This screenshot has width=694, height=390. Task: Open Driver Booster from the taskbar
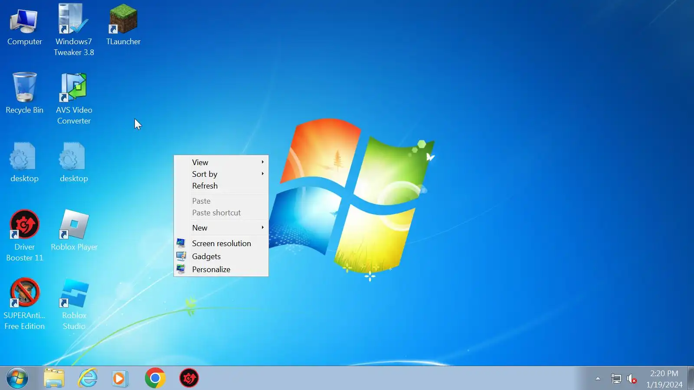pos(189,378)
